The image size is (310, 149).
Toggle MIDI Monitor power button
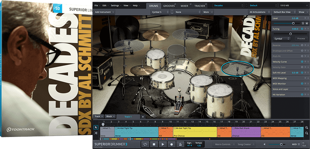[x=302, y=84]
